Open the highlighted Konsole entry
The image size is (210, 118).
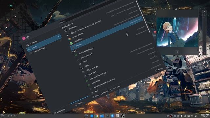tap(106, 33)
